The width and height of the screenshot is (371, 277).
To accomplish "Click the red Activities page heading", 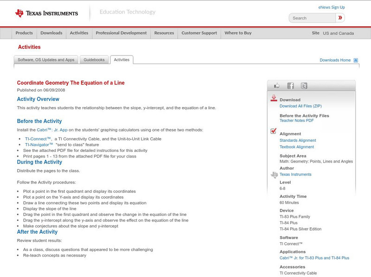I will coord(29,47).
